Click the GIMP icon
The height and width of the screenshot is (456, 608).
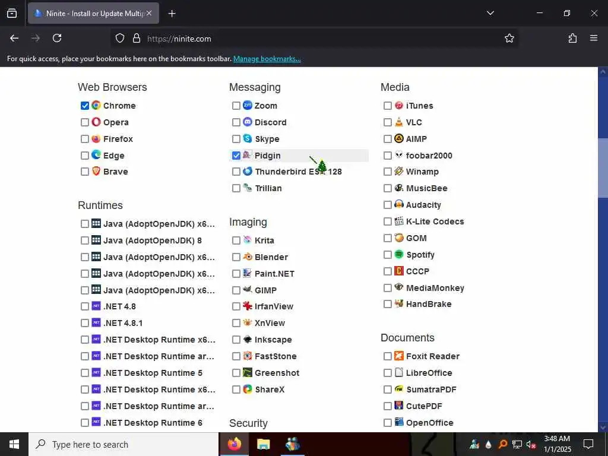(248, 290)
